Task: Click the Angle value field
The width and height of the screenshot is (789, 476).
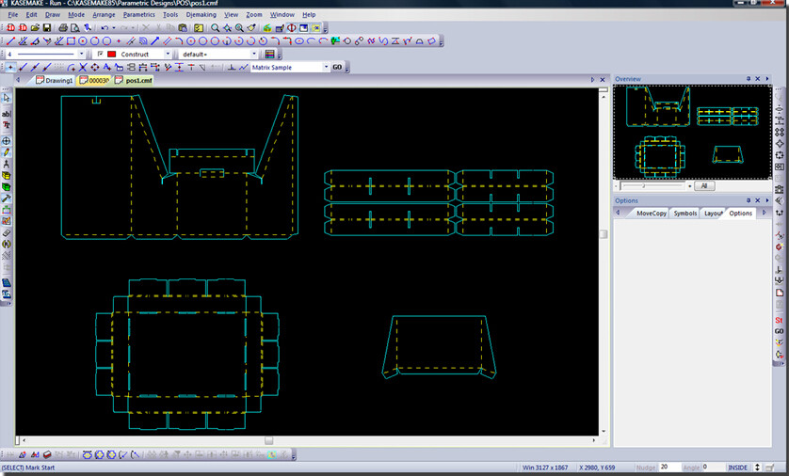Action: click(712, 468)
